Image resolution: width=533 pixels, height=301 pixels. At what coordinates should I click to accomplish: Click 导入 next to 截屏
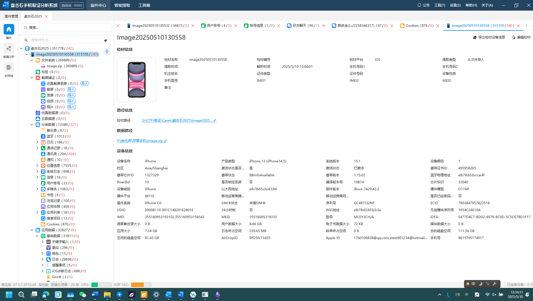click(x=71, y=90)
